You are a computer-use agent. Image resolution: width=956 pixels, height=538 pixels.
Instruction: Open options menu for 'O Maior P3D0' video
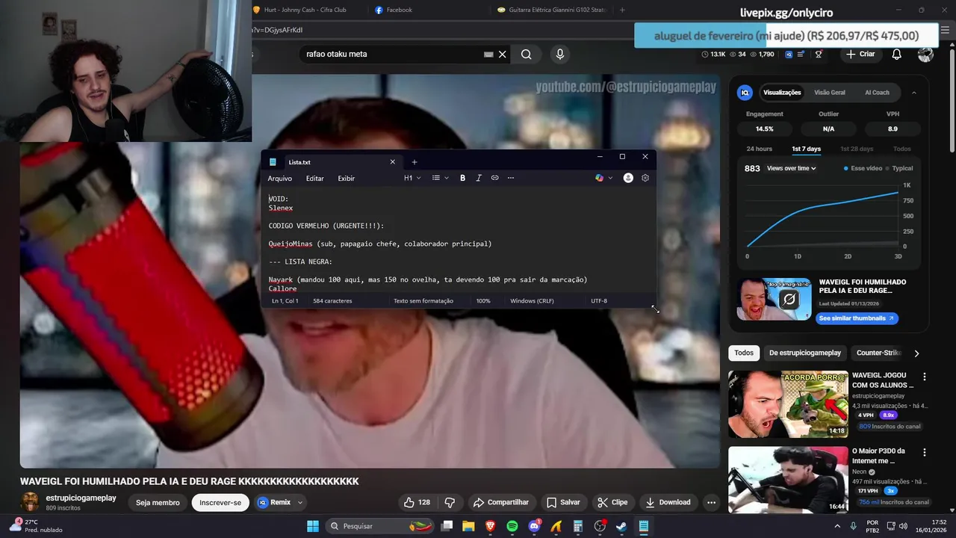pyautogui.click(x=925, y=453)
